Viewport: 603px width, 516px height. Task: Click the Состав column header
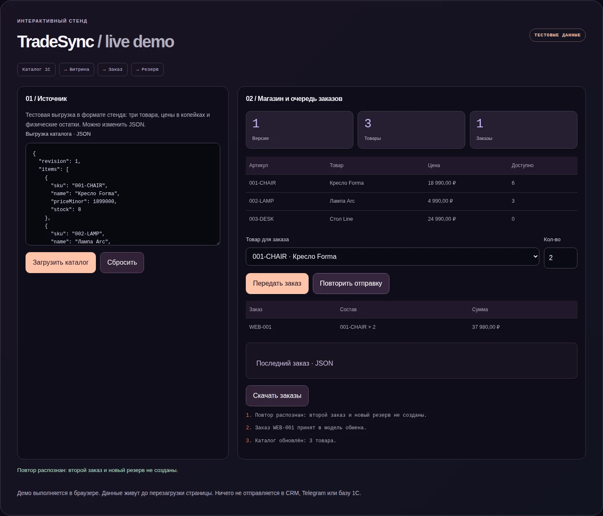348,310
